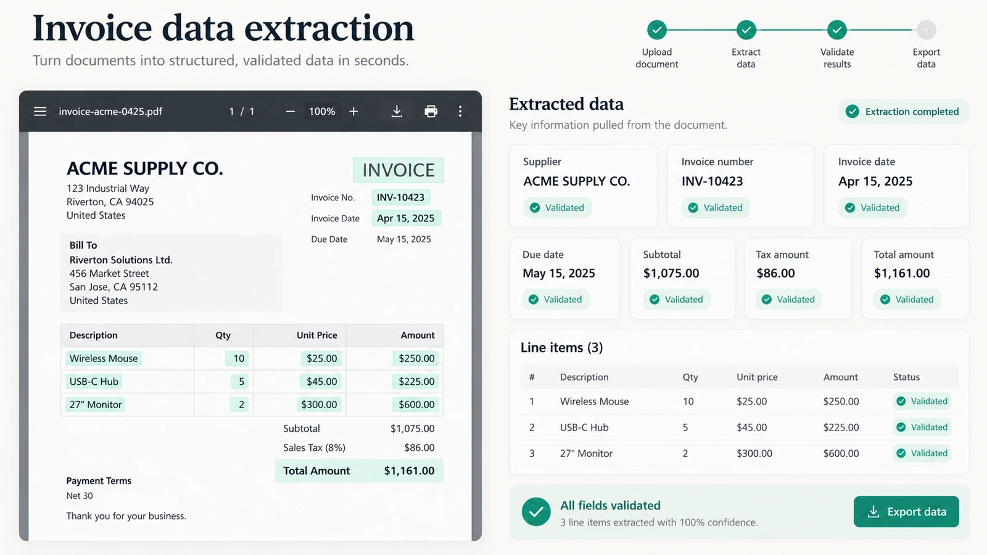Click the green INVOICE heading in the PDF
987x555 pixels.
tap(399, 170)
